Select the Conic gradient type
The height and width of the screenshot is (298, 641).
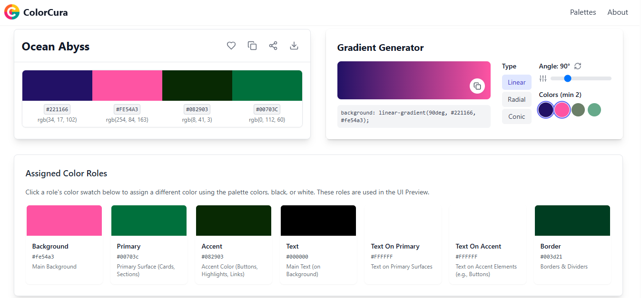click(517, 116)
